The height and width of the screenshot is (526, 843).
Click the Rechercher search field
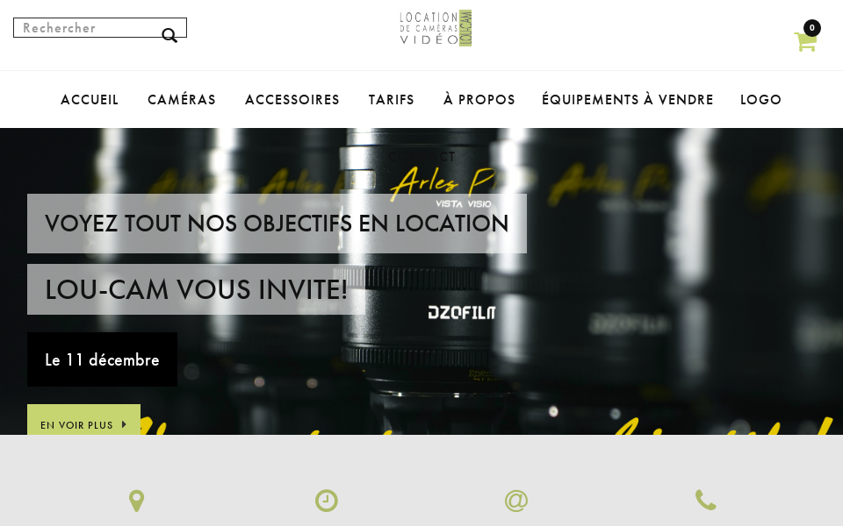[100, 28]
